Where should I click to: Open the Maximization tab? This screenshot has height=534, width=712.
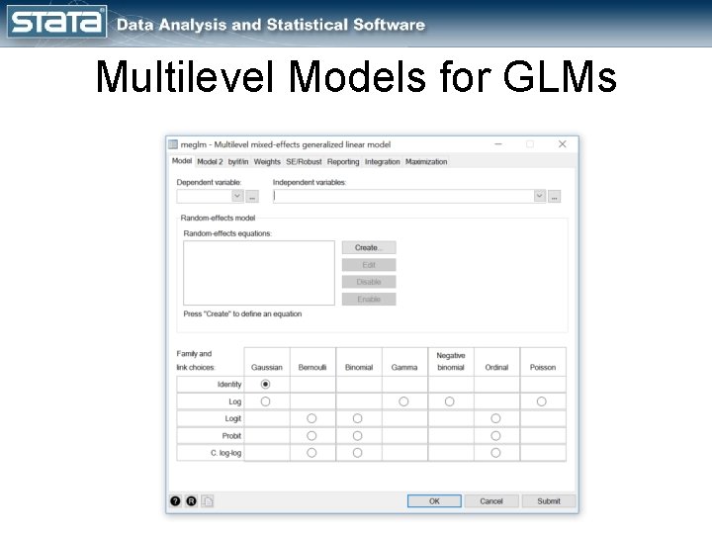pyautogui.click(x=426, y=161)
